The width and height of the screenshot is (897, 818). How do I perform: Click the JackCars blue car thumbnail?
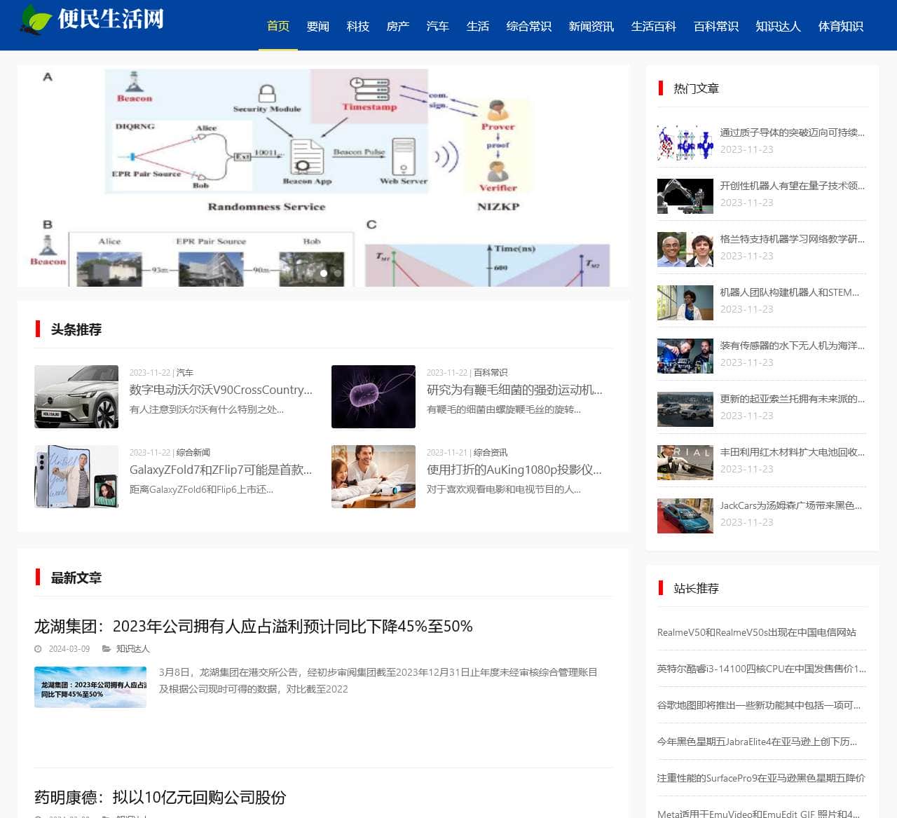pos(685,516)
